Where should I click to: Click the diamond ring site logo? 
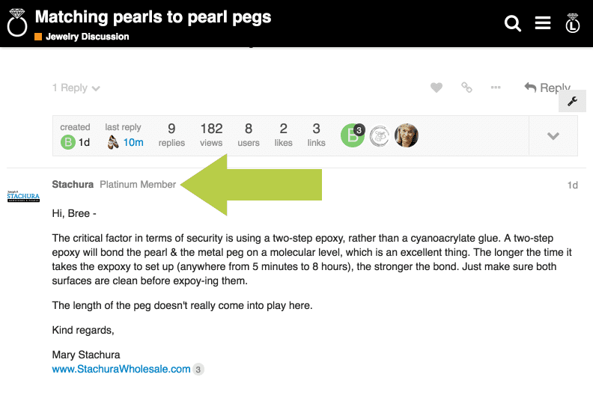[16, 24]
